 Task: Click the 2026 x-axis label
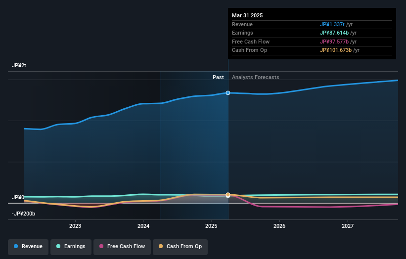tap(279, 226)
